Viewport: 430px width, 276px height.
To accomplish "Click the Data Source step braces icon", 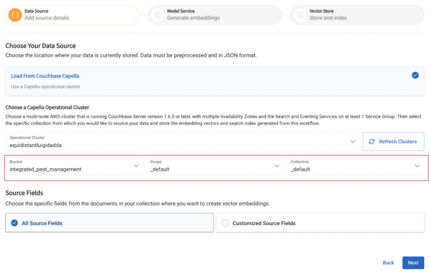I will (15, 15).
